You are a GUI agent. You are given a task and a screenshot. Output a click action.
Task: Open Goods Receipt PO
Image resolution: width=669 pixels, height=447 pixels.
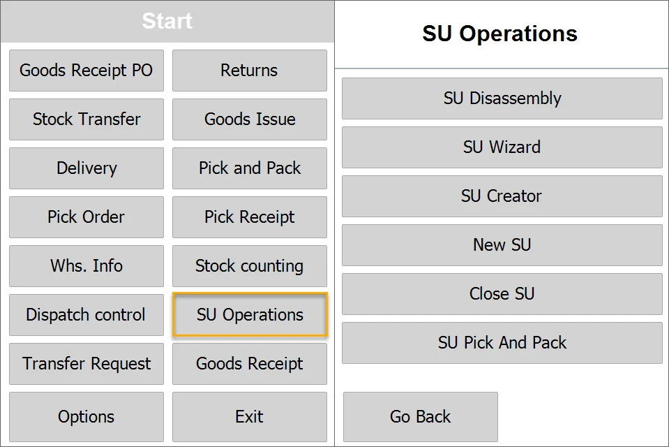click(x=87, y=71)
